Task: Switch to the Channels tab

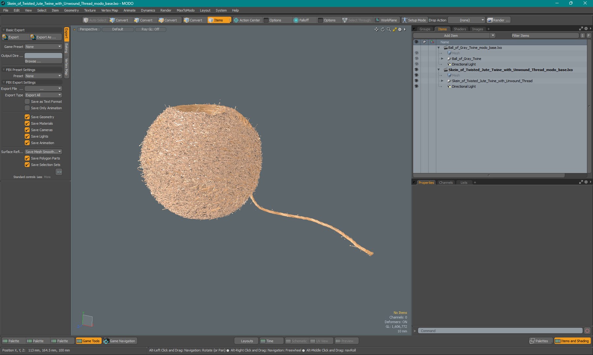Action: click(446, 182)
